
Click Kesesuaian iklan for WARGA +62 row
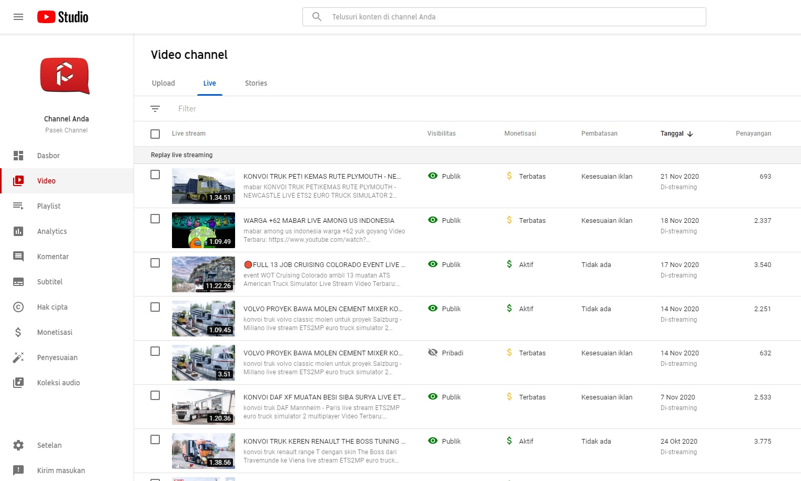click(607, 221)
